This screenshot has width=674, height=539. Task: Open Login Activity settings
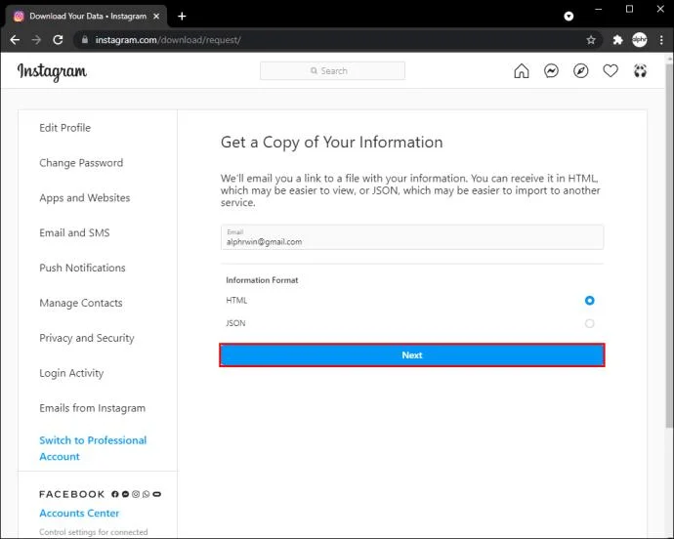tap(71, 373)
